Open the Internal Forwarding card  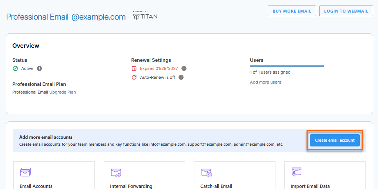pos(144,175)
